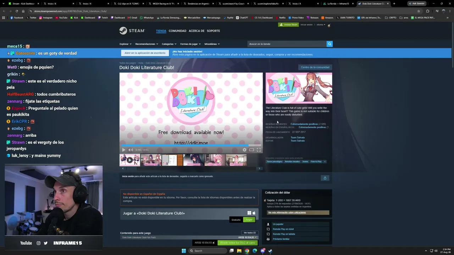
Task: Show hidden system tray icons chevron
Action: 426,251
